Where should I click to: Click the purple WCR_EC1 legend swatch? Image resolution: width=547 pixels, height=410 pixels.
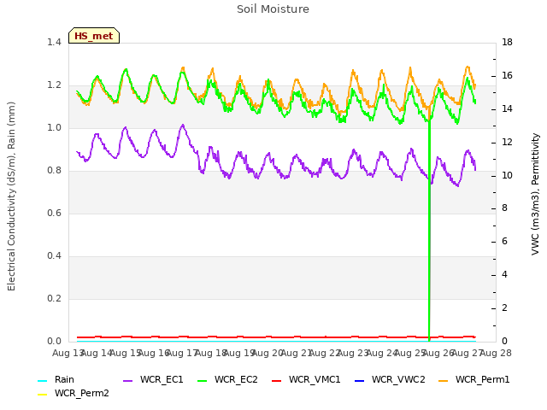click(x=128, y=380)
